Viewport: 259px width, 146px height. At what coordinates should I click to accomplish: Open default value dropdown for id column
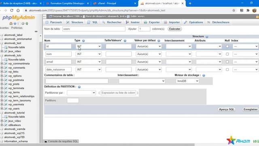coord(149,46)
